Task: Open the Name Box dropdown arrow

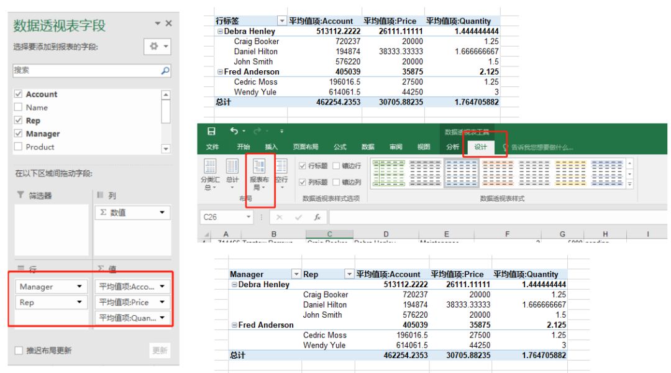Action: pos(248,217)
